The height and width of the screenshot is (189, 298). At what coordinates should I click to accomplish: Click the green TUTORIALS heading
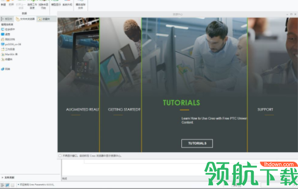point(181,103)
